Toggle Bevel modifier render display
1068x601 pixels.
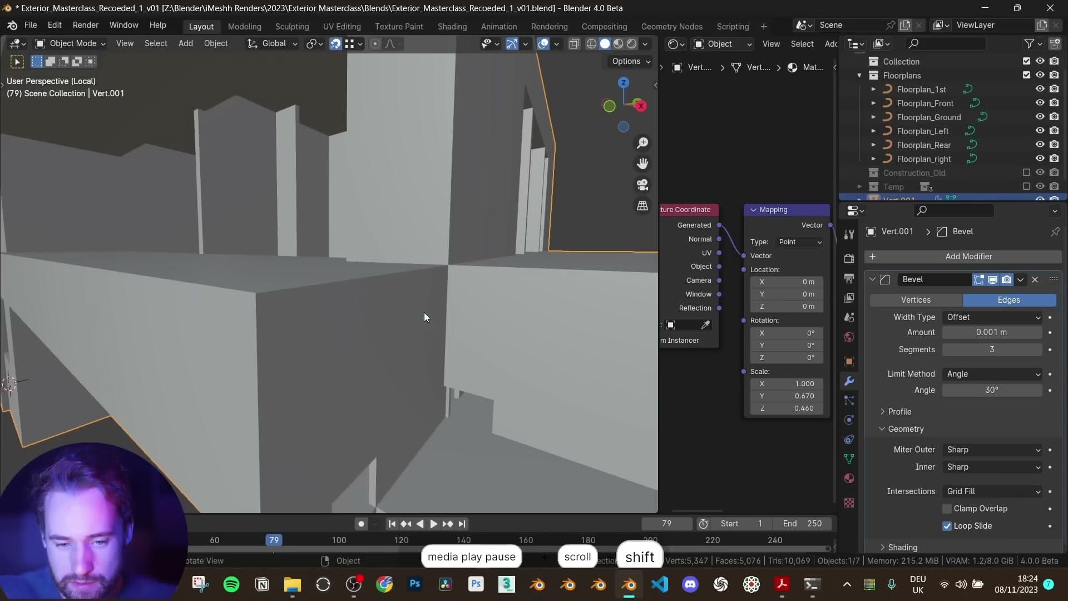point(1006,279)
